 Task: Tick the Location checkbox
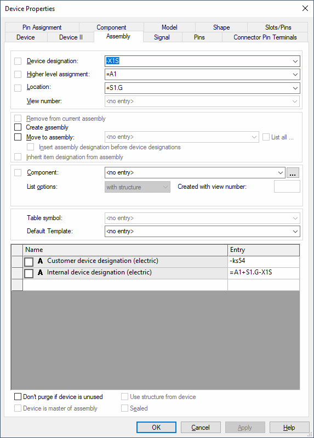pos(18,88)
